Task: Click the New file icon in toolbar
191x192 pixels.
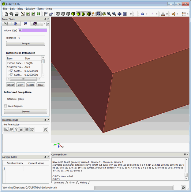Action: 6,14
